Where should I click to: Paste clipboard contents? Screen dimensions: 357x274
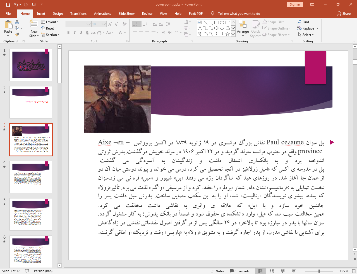[8, 28]
